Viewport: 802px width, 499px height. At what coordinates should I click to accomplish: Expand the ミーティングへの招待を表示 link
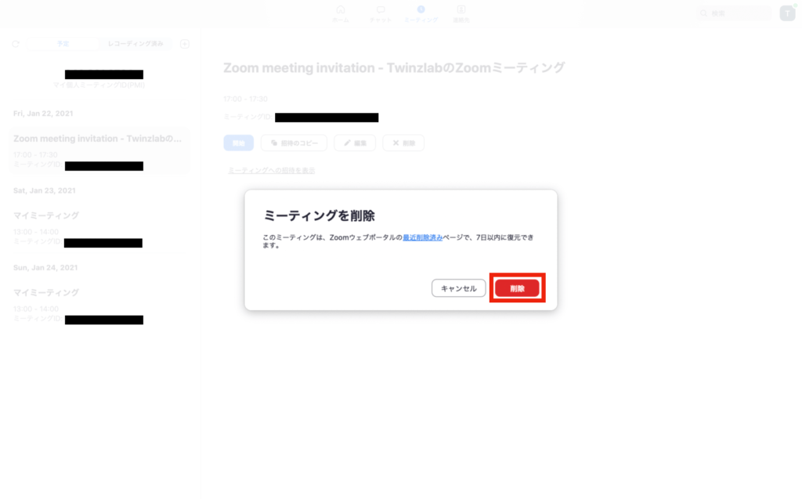click(271, 170)
